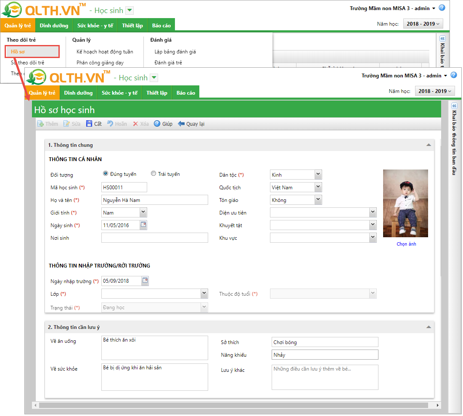The height and width of the screenshot is (416, 463).
Task: Select Kế hoạch hoạt động tuần menu item
Action: coord(105,52)
